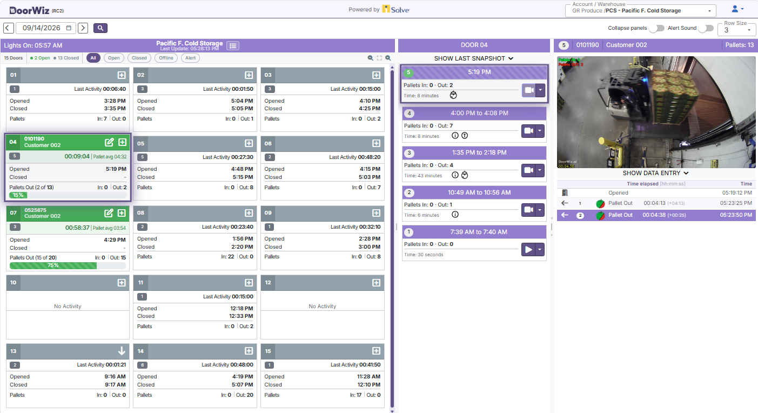Select the 1:35 PM to 2:18 PM session header
This screenshot has height=413, width=758.
tap(474, 153)
